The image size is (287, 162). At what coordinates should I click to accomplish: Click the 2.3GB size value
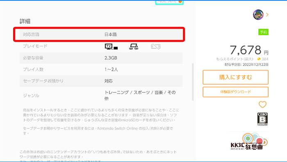(111, 58)
